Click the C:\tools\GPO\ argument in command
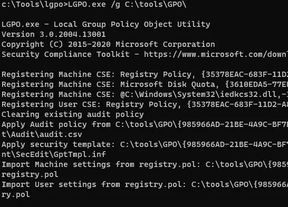The height and width of the screenshot is (207, 288). pyautogui.click(x=156, y=4)
